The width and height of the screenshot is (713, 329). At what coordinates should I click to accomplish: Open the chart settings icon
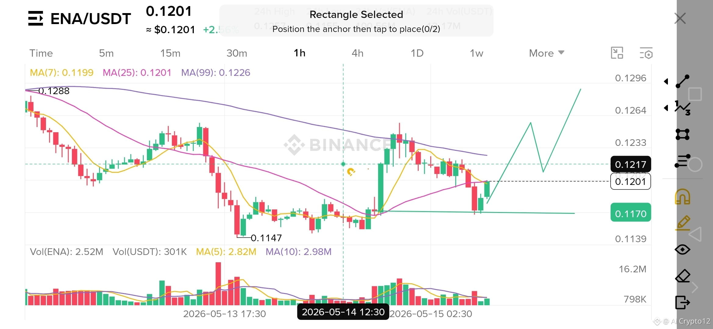coord(646,53)
